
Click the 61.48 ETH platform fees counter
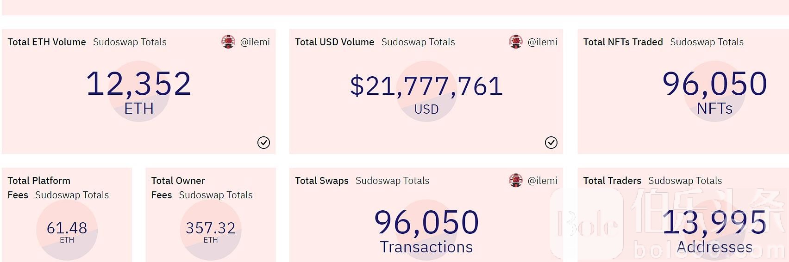pyautogui.click(x=67, y=228)
